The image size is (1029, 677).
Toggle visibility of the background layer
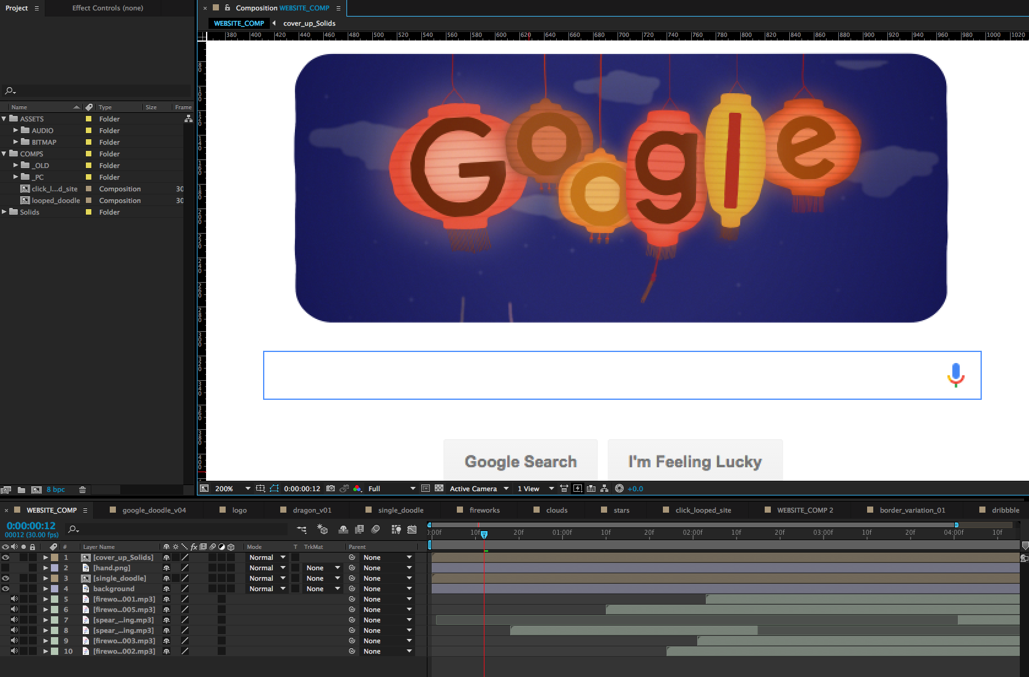(6, 589)
